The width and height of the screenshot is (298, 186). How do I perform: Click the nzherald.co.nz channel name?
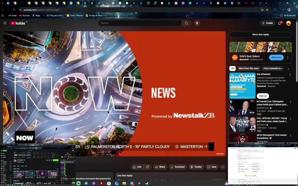(263, 108)
